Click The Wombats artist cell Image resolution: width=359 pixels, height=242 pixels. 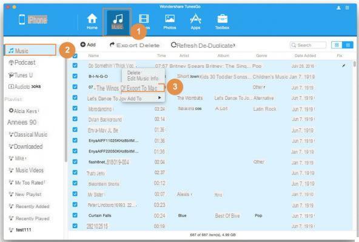pyautogui.click(x=190, y=98)
